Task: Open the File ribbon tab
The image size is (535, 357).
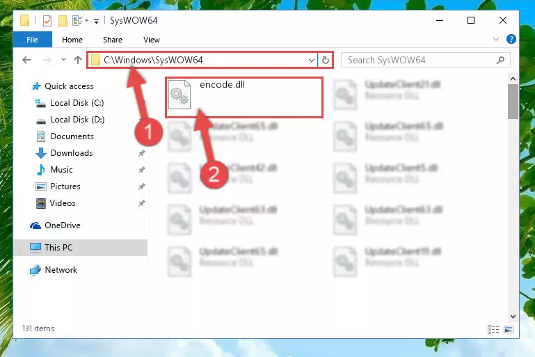Action: point(33,40)
